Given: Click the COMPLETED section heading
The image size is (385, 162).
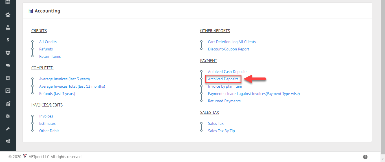Looking at the screenshot, I should pos(42,68).
